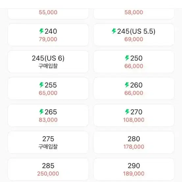Tap the green bolt icon beside size 260
The image size is (182, 182).
pyautogui.click(x=127, y=85)
